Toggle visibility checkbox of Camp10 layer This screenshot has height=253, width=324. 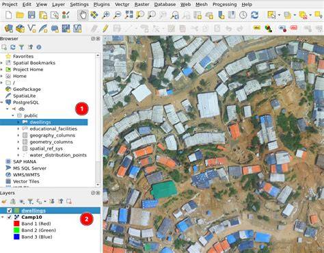coord(9,217)
